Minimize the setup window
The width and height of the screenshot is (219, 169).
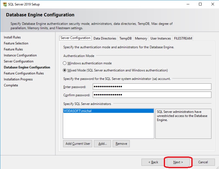188,4
